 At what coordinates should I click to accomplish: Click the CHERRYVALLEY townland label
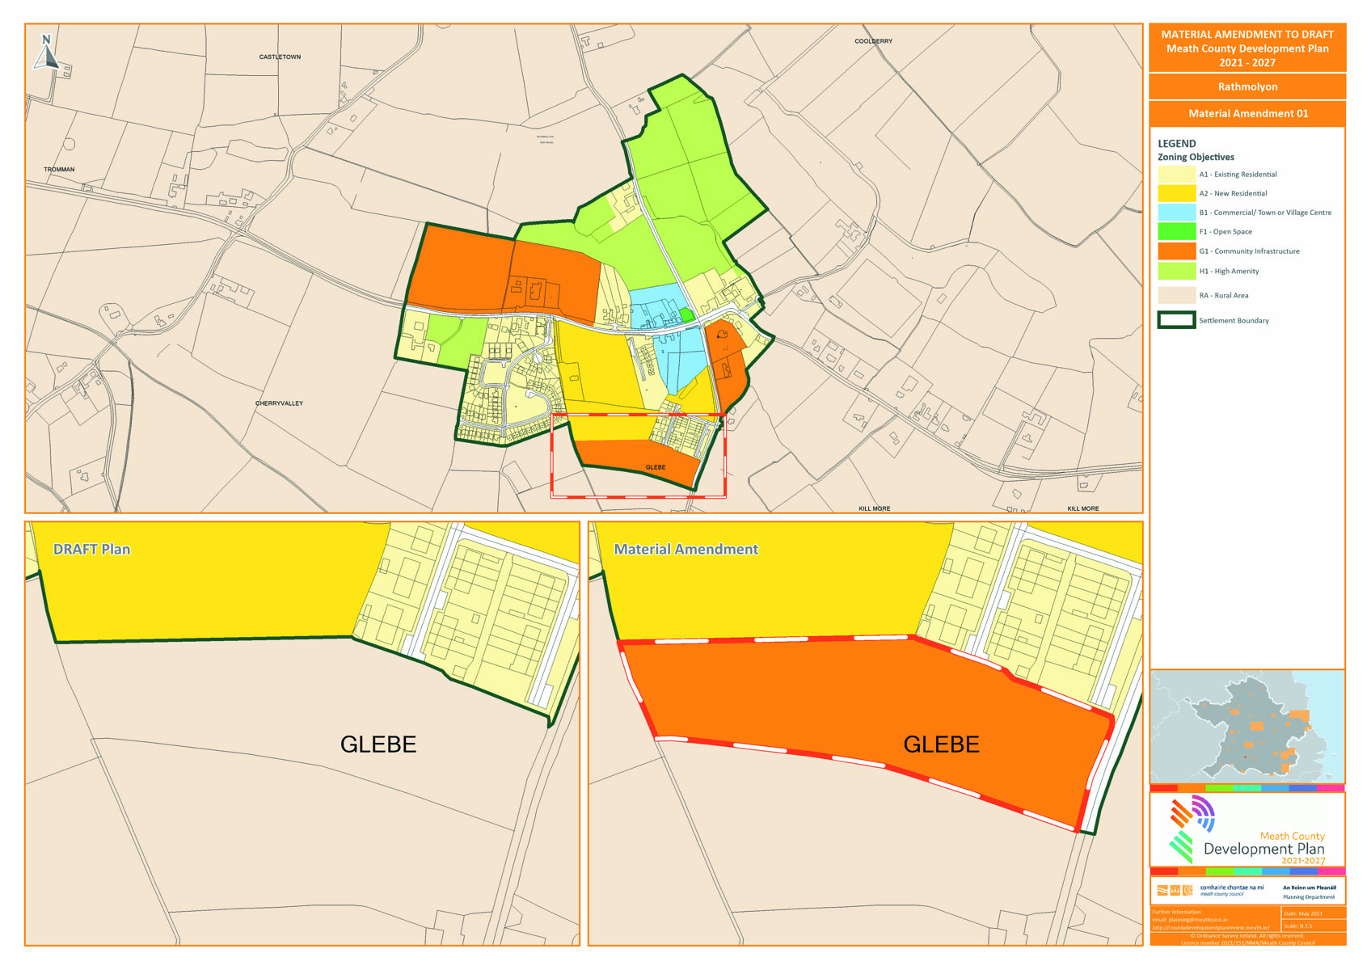(279, 403)
